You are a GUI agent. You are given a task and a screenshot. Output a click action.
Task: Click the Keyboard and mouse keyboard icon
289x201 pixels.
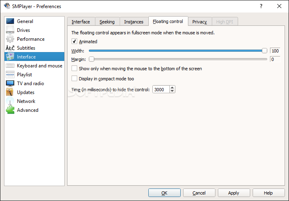pyautogui.click(x=10, y=65)
